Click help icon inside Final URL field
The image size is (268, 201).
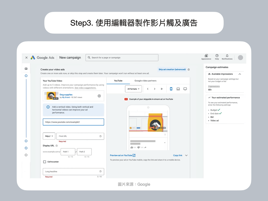click(x=100, y=136)
